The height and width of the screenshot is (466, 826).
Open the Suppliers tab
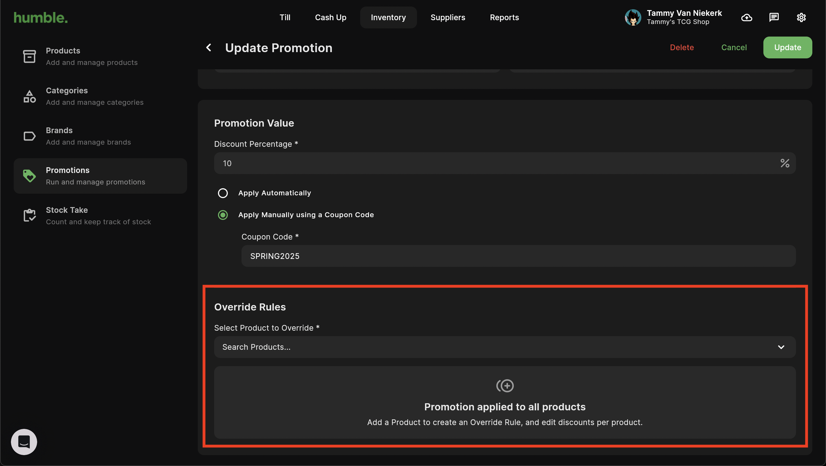coord(448,17)
